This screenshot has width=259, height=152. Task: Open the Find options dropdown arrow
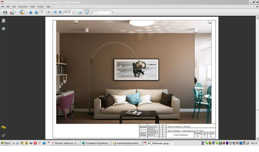[112, 13]
